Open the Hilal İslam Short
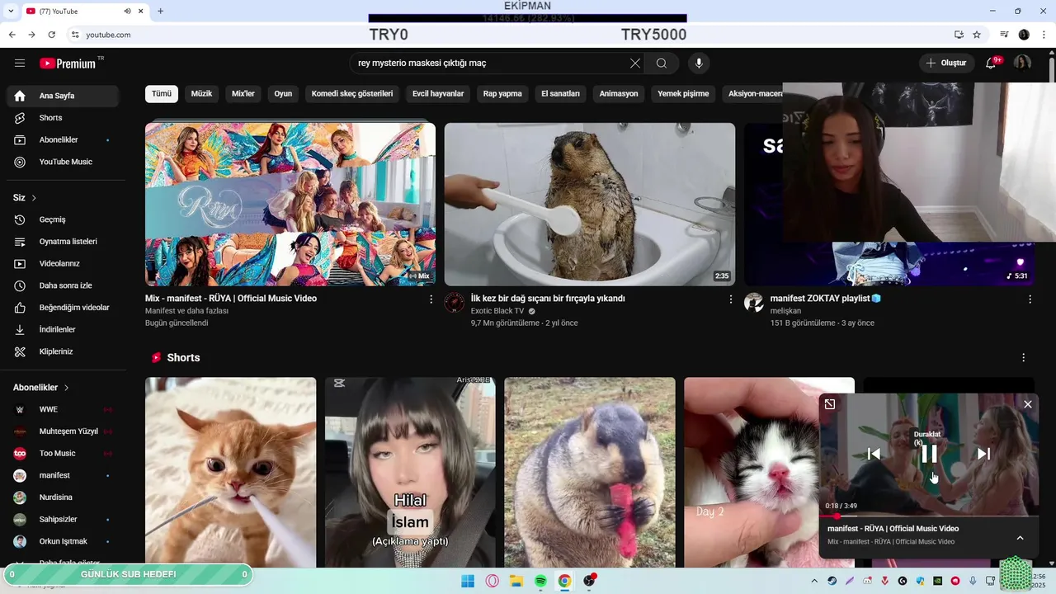 click(x=410, y=473)
